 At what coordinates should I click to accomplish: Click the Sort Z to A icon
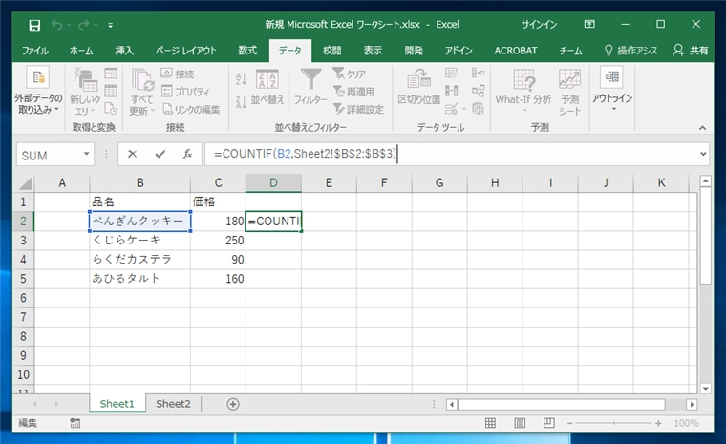pyautogui.click(x=241, y=102)
